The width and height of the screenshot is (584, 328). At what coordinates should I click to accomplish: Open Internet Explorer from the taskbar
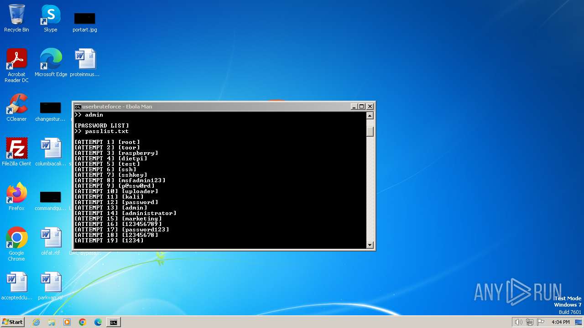(36, 322)
